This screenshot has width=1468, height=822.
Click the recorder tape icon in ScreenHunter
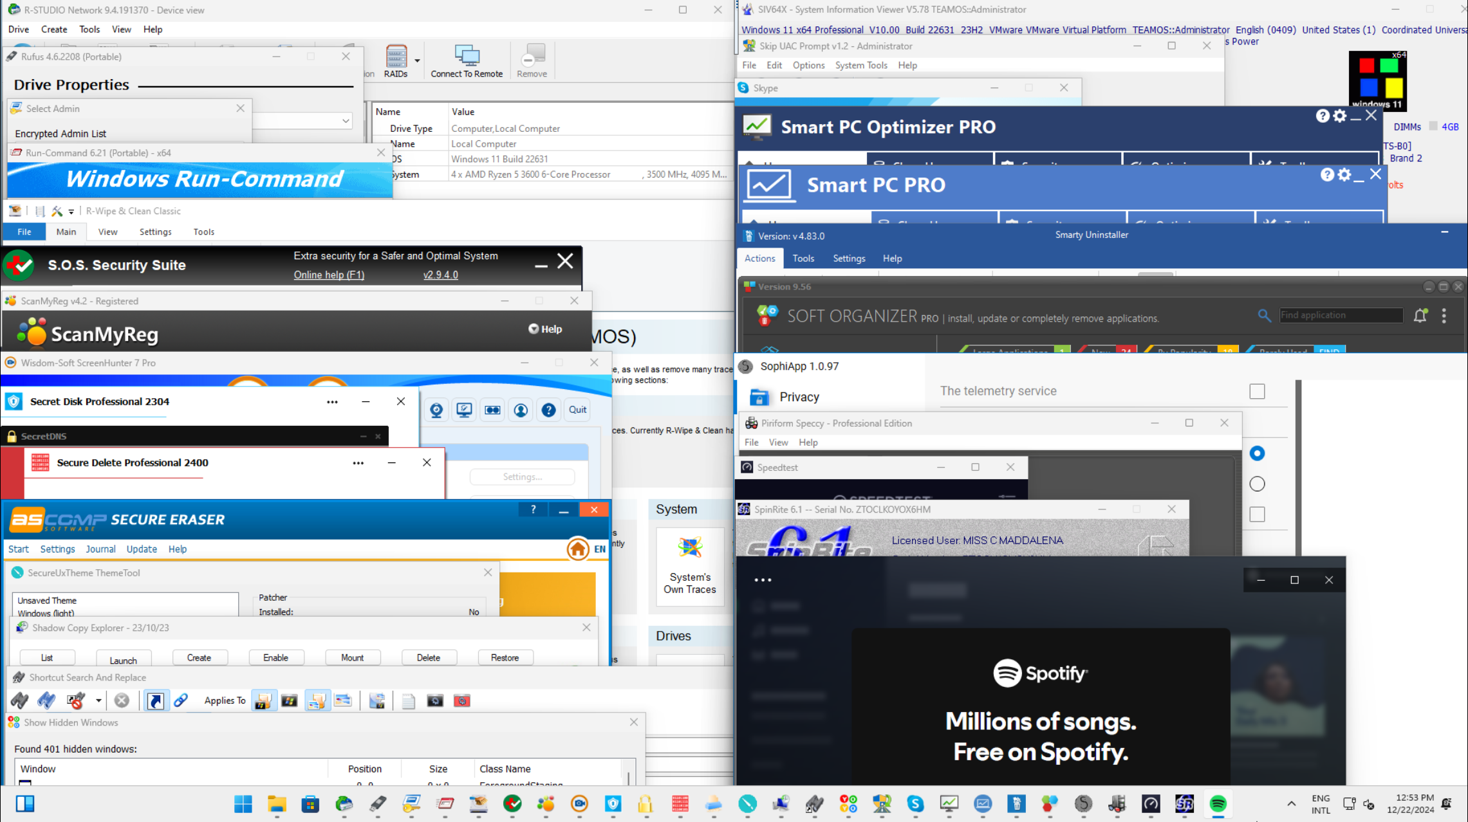pos(492,410)
